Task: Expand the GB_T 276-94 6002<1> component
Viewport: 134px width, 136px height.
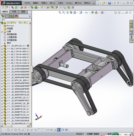Action: click(2, 49)
